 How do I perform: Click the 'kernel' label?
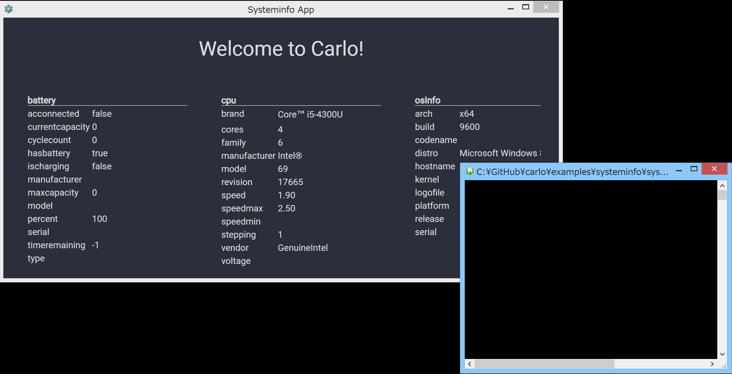[427, 179]
